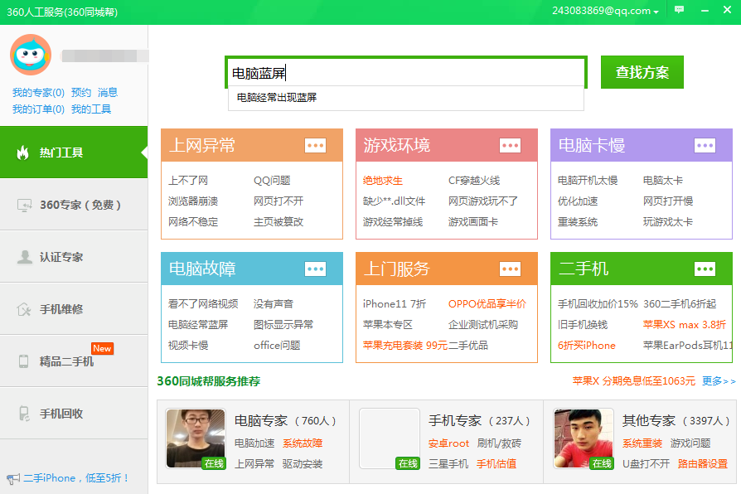Viewport: 741px width, 494px height.
Task: Click the blue mascot avatar icon
Action: [31, 55]
